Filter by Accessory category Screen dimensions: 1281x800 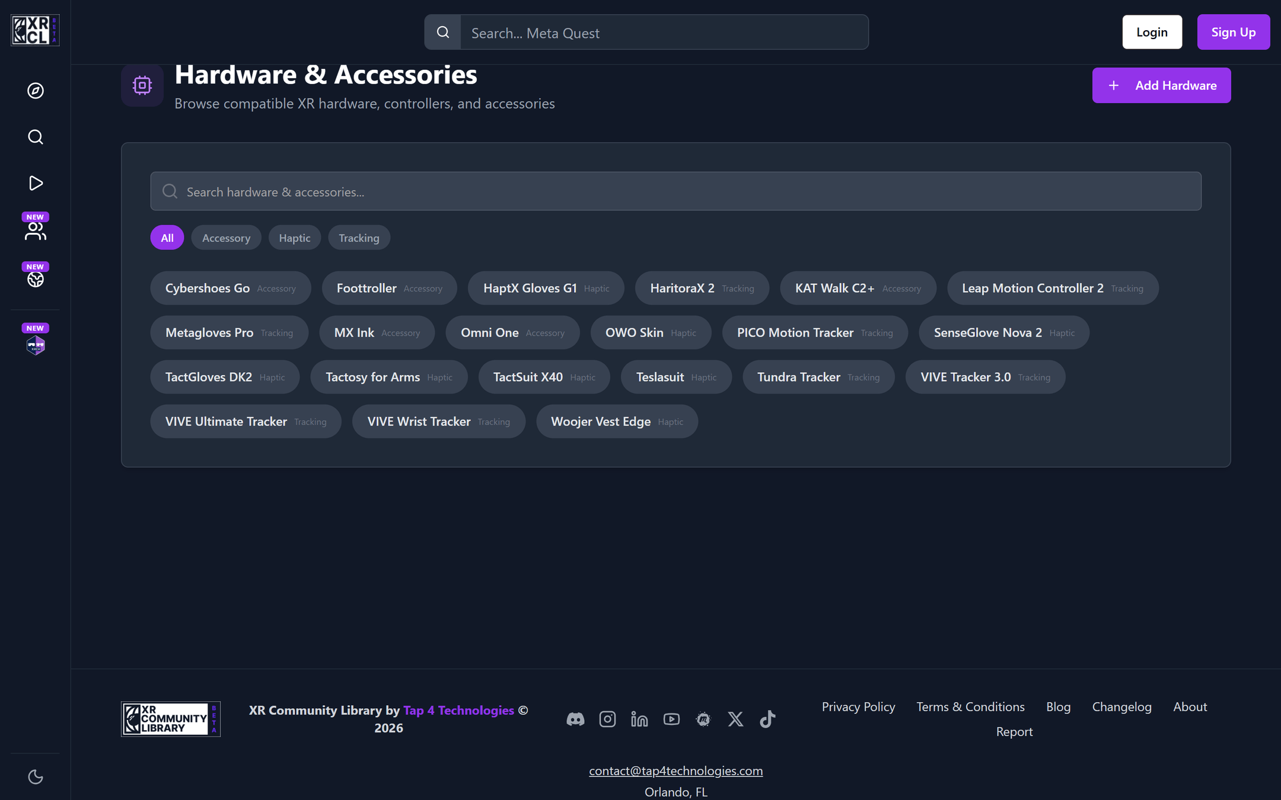226,238
